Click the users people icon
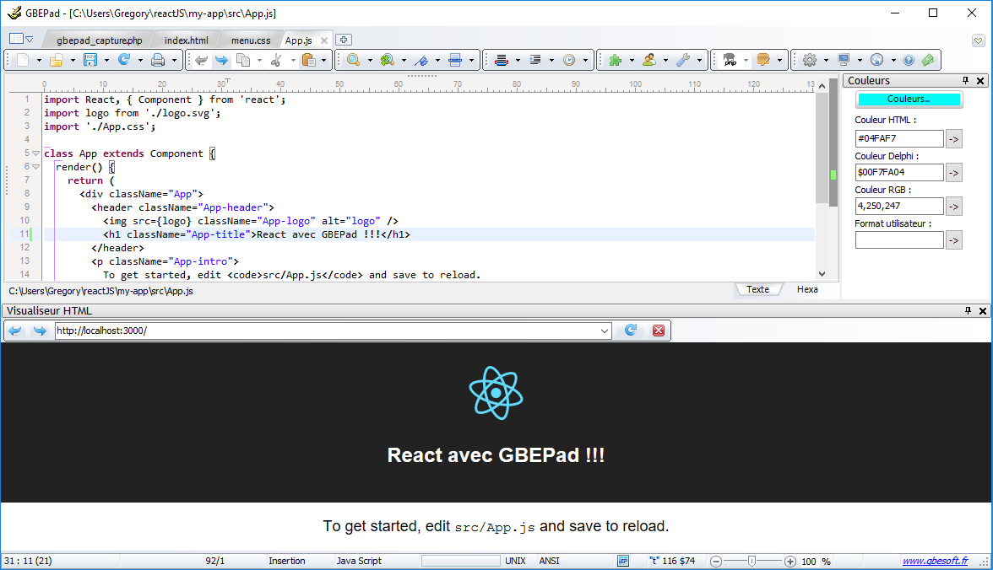 (x=649, y=60)
